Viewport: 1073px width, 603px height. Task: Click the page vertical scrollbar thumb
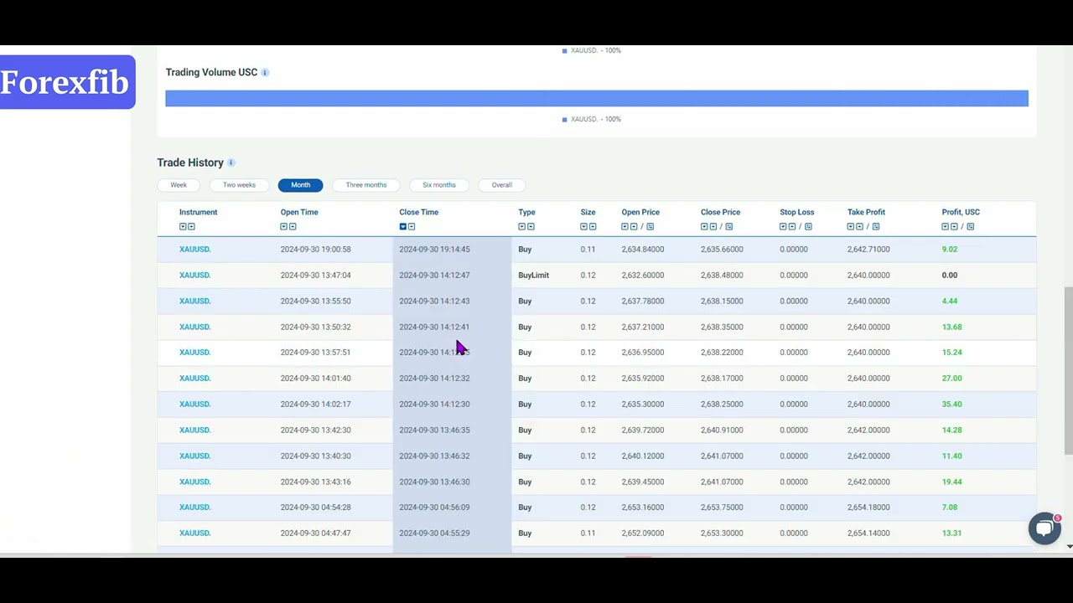click(1068, 371)
